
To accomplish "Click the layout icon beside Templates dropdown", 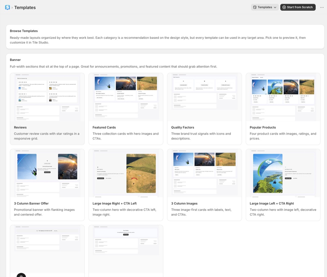I will pyautogui.click(x=255, y=7).
